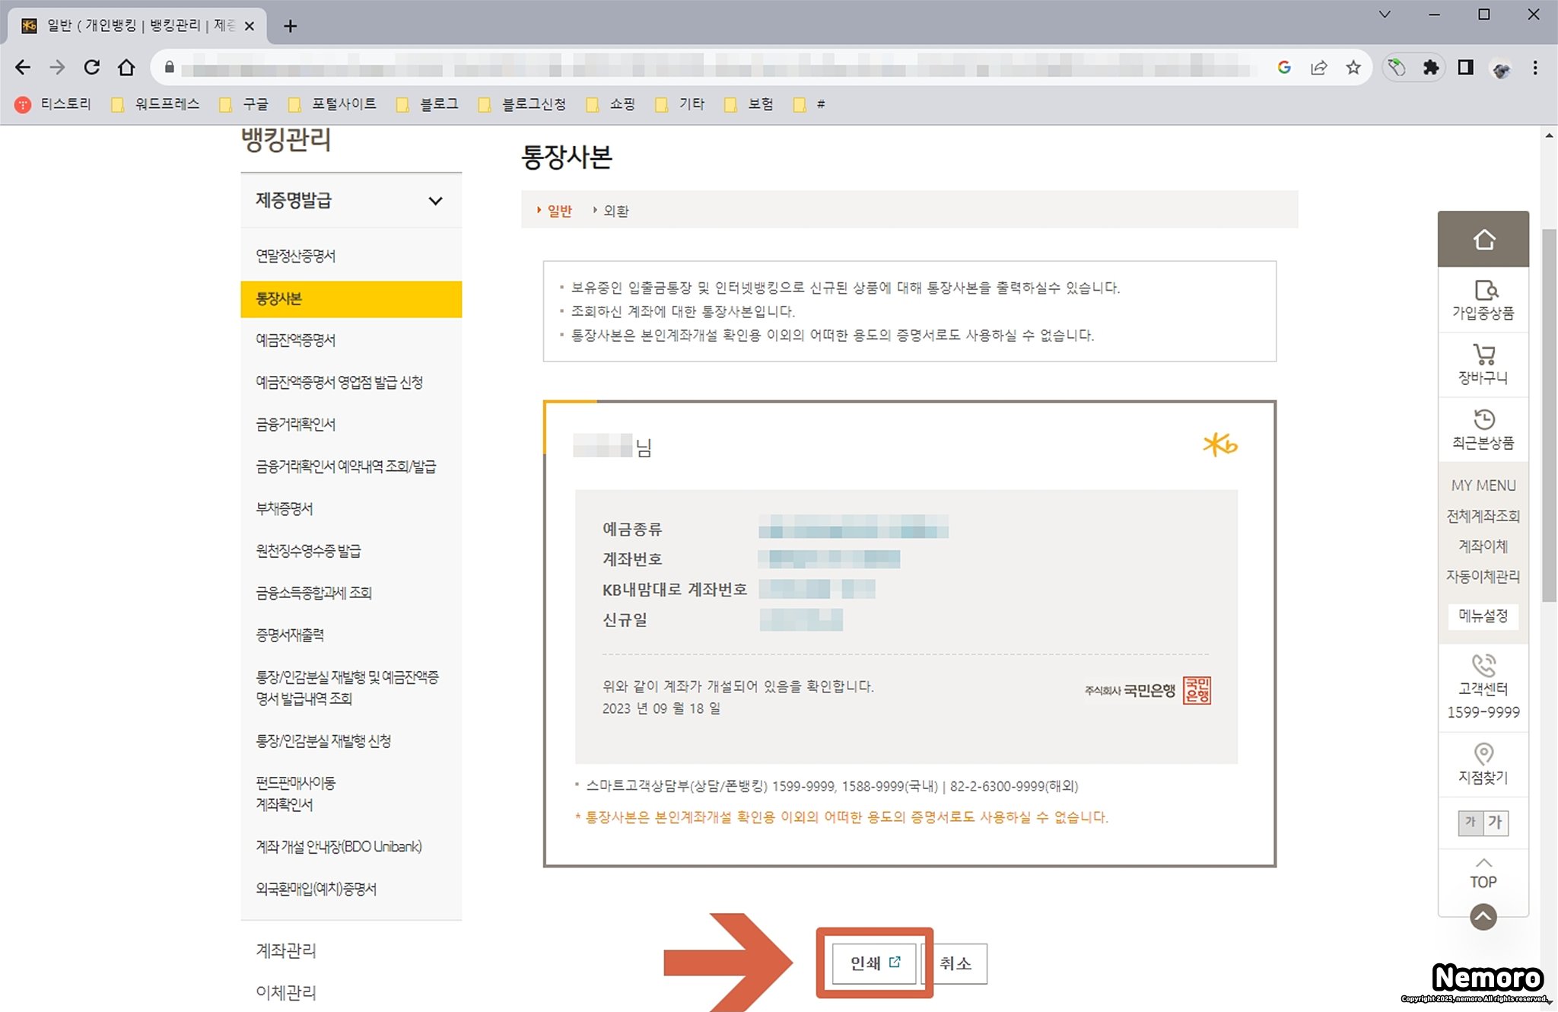Expand the 계좌관리 menu section
The image size is (1558, 1012).
tap(286, 950)
